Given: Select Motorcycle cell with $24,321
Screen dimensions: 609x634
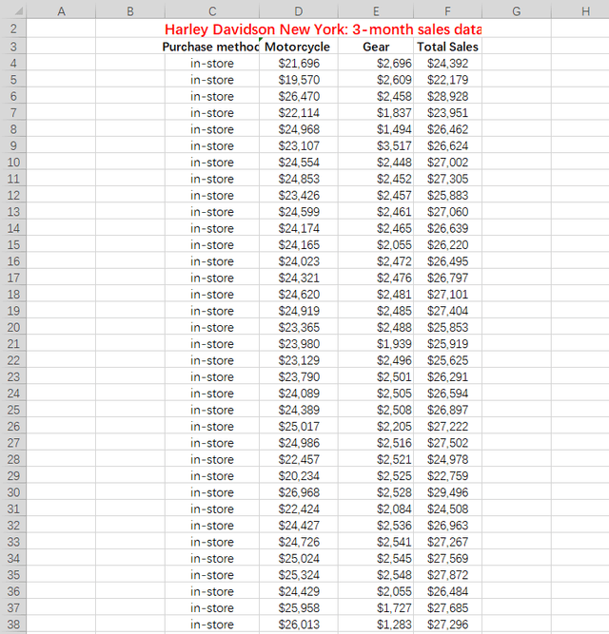Looking at the screenshot, I should coord(299,278).
